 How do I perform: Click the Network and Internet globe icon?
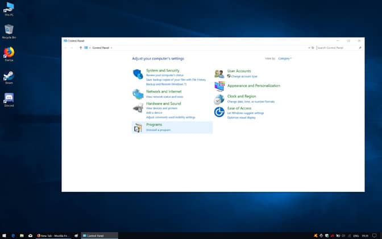[x=138, y=94]
